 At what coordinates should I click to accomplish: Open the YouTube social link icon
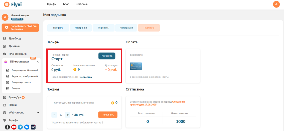(14, 127)
